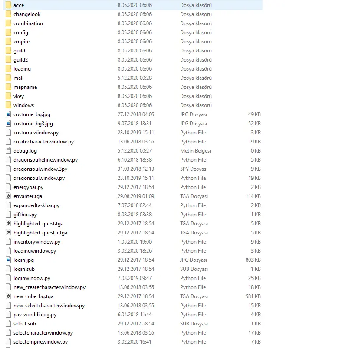Select the energybar.py file icon
This screenshot has width=359, height=348.
click(x=8, y=187)
